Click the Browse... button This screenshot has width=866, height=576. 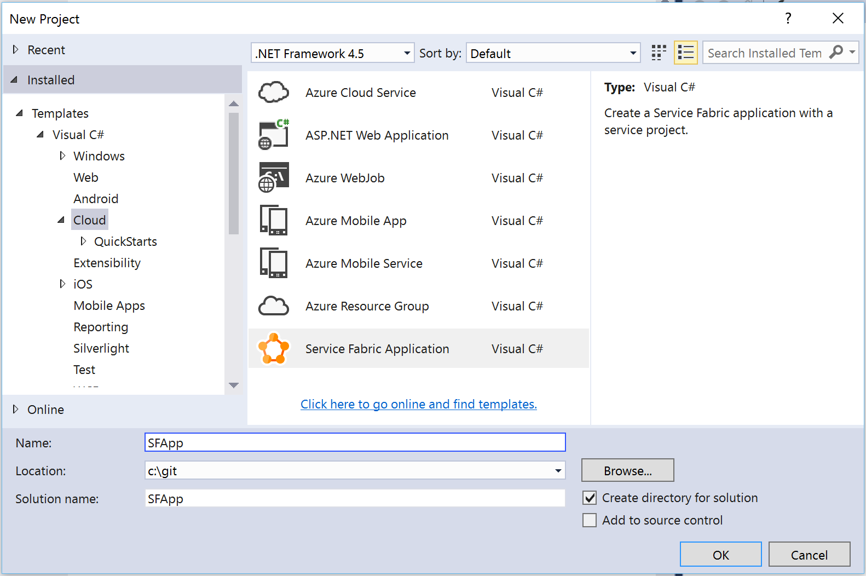click(x=627, y=470)
